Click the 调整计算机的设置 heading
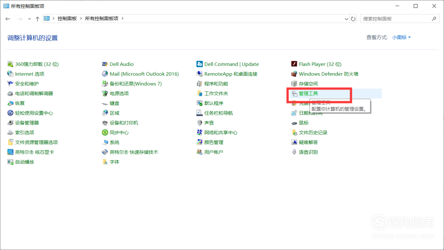 coord(32,38)
